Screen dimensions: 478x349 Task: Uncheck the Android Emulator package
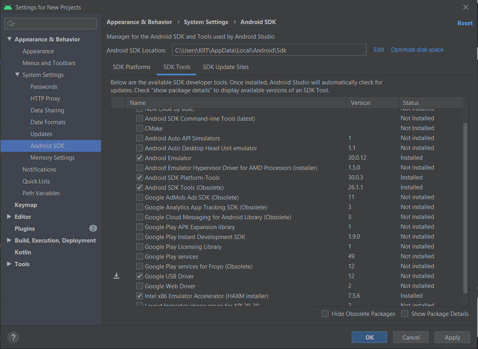[x=139, y=157]
